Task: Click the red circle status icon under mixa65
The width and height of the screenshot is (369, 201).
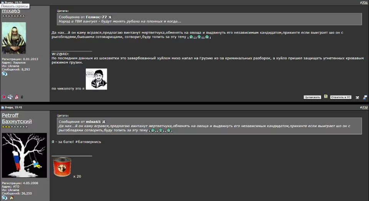Action: pyautogui.click(x=4, y=97)
